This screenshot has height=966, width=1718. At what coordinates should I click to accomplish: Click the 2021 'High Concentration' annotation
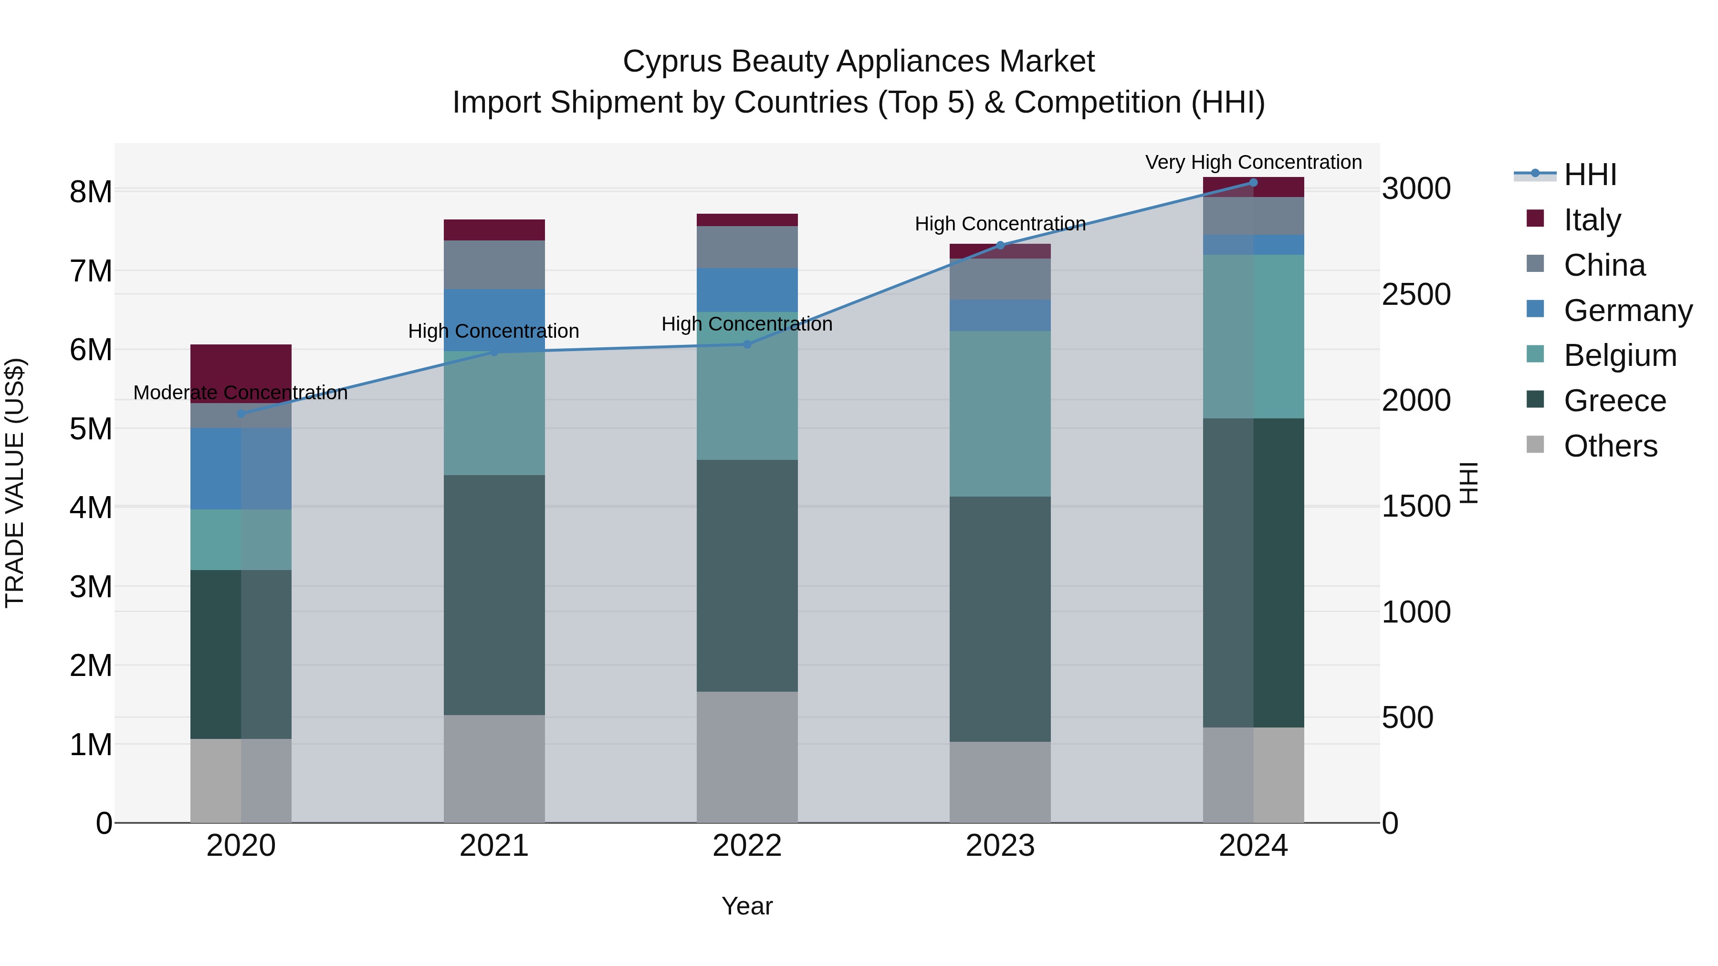pyautogui.click(x=493, y=331)
